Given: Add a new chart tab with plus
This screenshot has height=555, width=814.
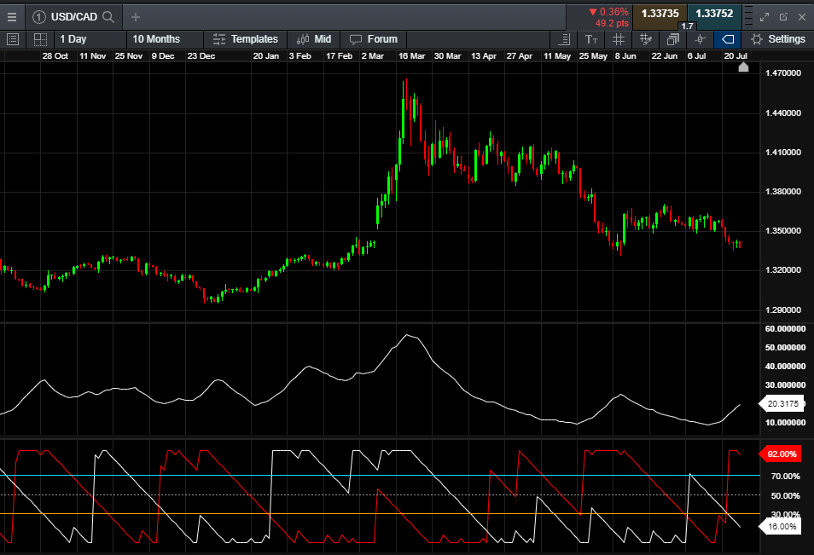Looking at the screenshot, I should (136, 17).
